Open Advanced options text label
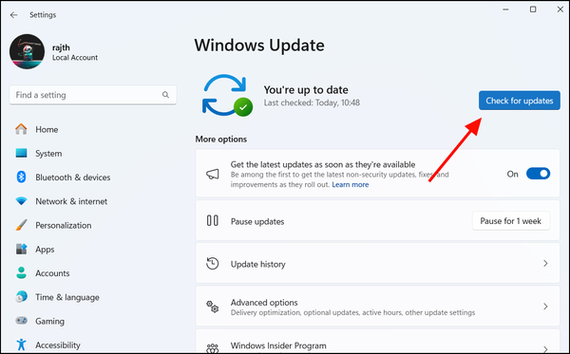The height and width of the screenshot is (354, 570). point(264,303)
